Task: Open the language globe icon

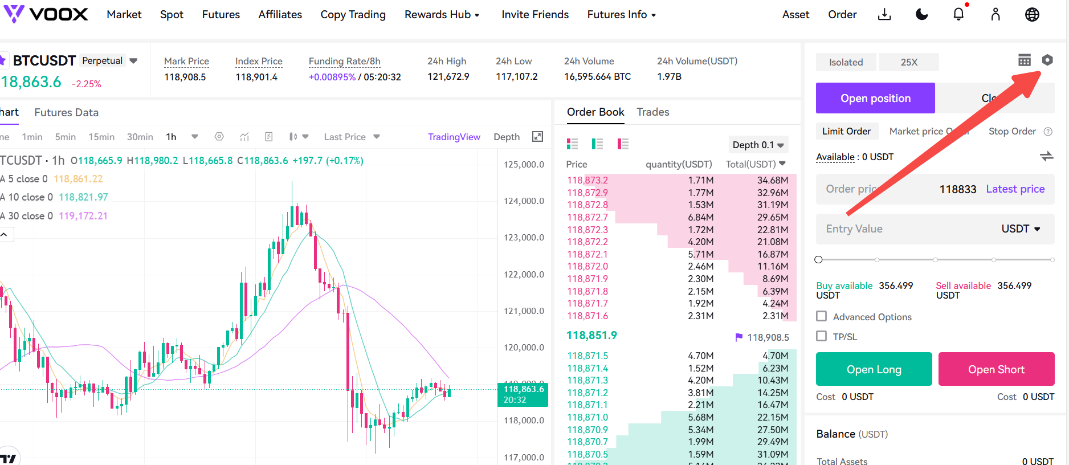Action: [1032, 15]
